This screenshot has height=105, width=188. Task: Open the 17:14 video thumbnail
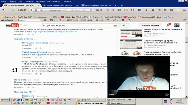[131, 33]
